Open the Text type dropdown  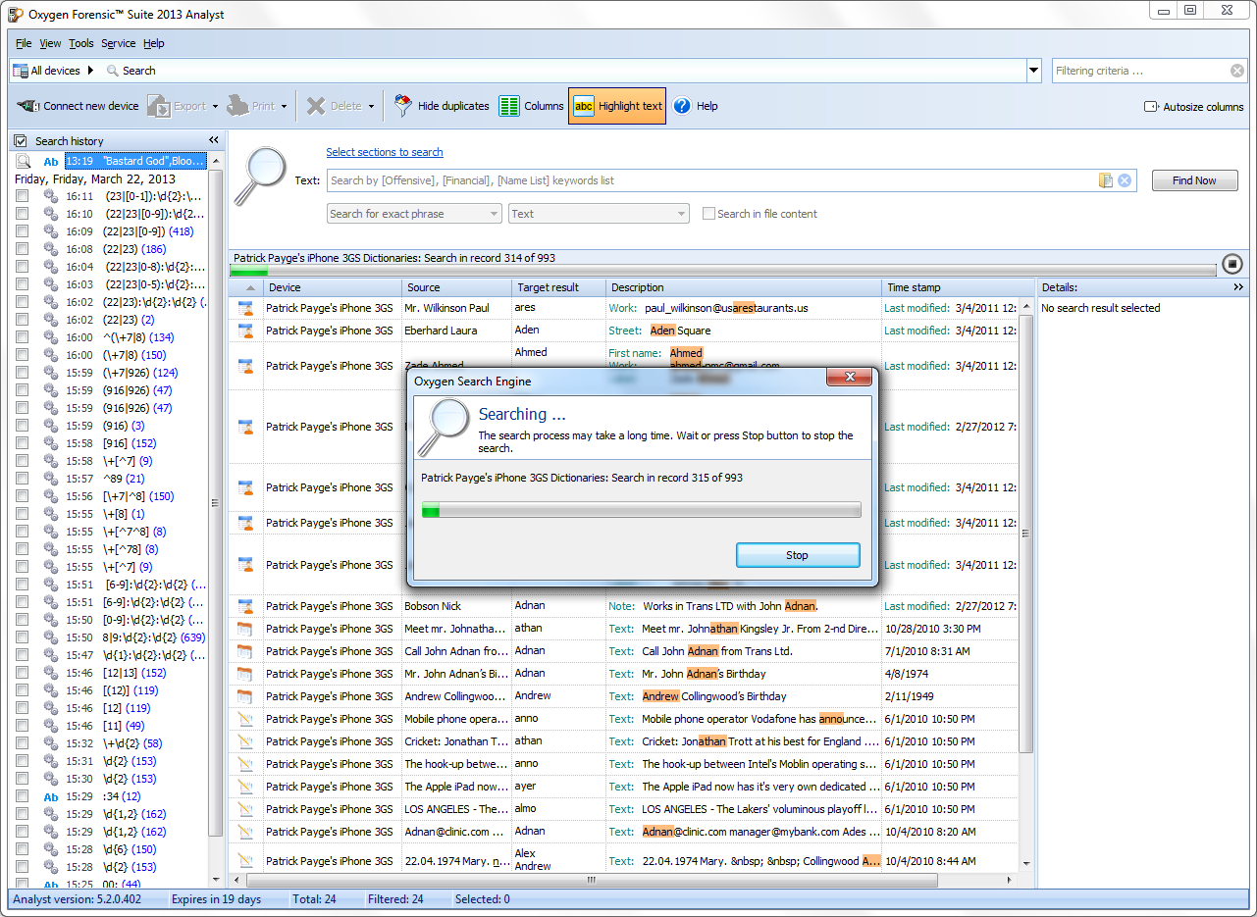pos(599,214)
